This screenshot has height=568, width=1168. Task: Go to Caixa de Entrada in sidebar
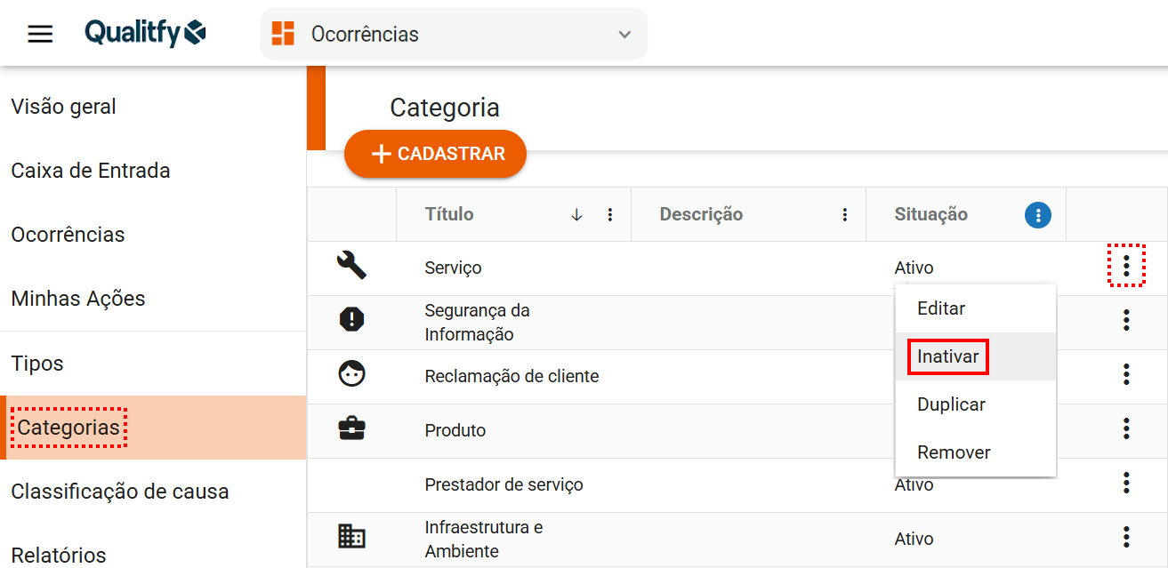coord(91,171)
